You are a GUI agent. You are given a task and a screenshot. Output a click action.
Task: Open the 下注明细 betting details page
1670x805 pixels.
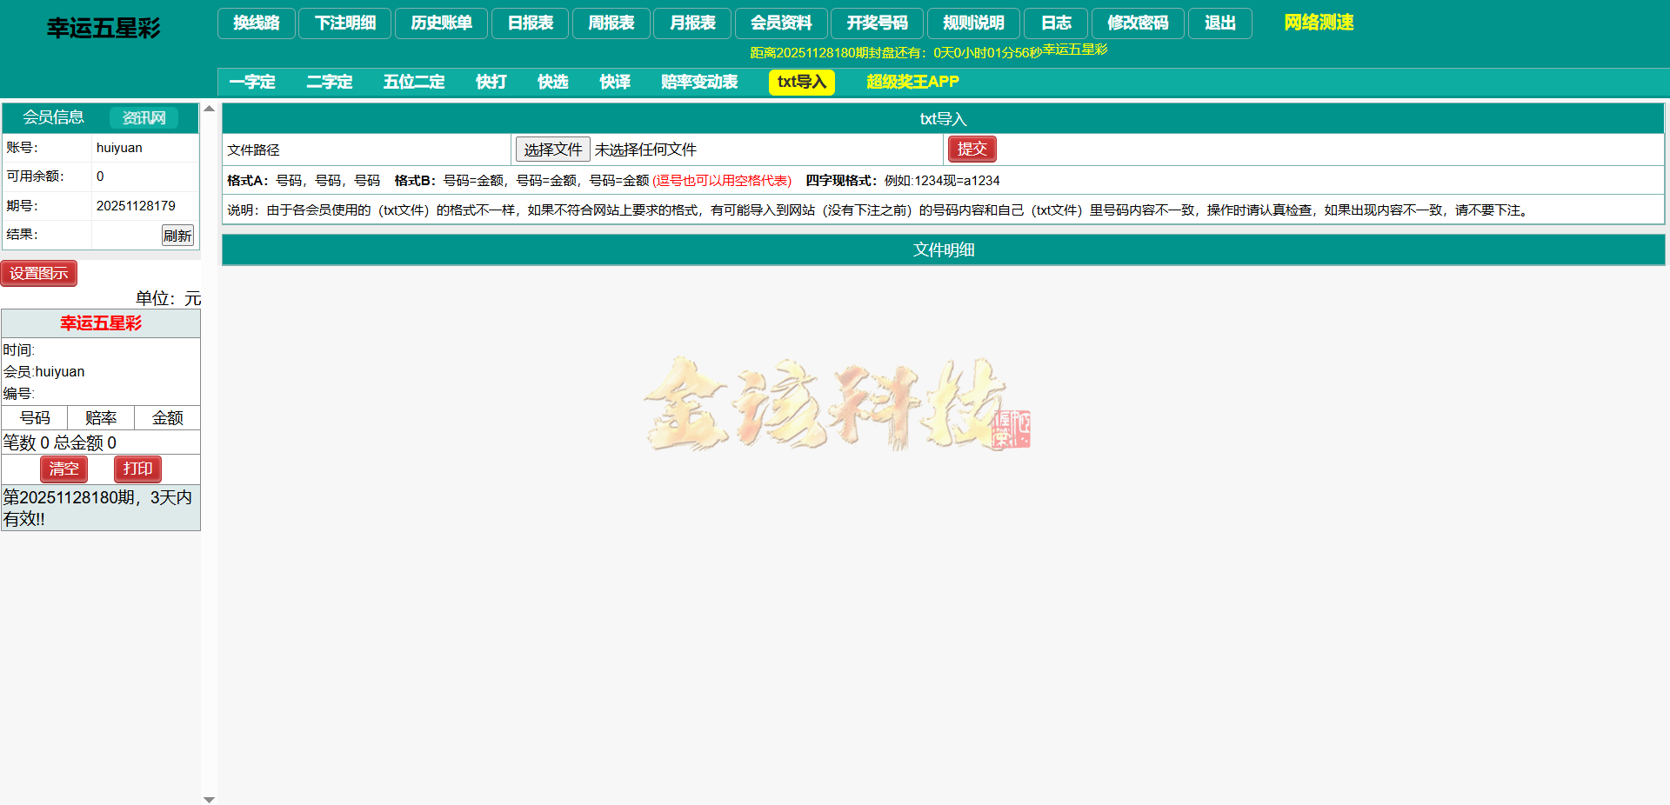click(344, 23)
